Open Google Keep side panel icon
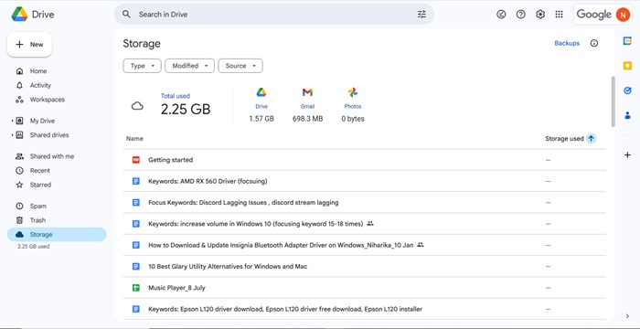The image size is (640, 329). [627, 66]
